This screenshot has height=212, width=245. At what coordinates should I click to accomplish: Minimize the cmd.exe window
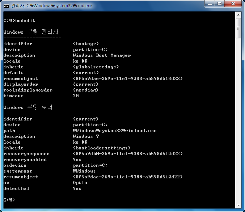210,4
